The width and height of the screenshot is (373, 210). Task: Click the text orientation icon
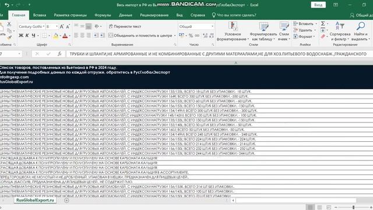coord(97,26)
